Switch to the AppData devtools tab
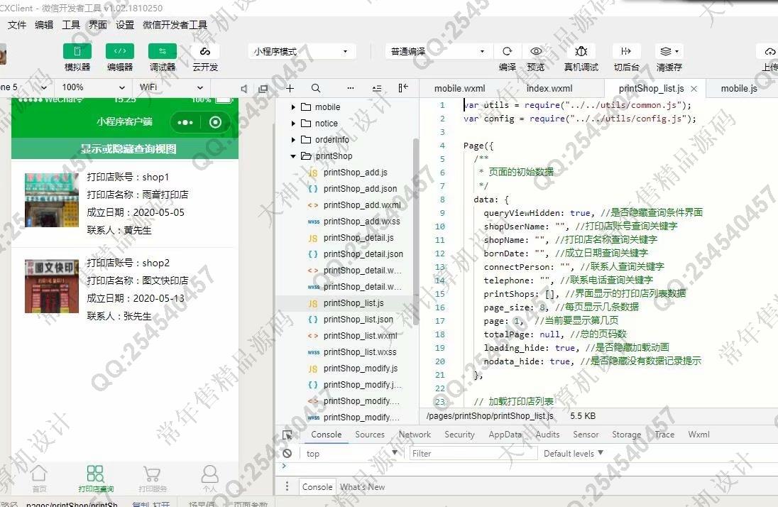 pyautogui.click(x=505, y=434)
